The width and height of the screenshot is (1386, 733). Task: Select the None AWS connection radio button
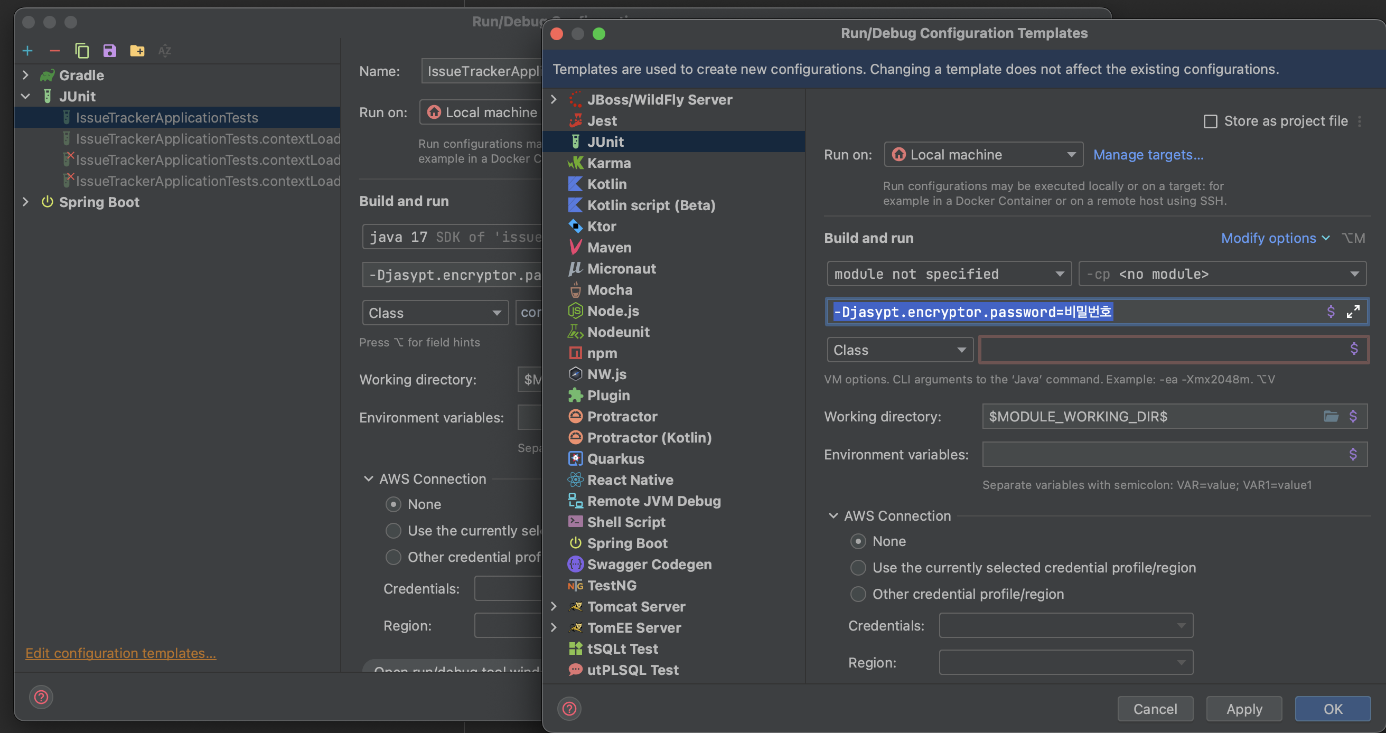tap(858, 541)
